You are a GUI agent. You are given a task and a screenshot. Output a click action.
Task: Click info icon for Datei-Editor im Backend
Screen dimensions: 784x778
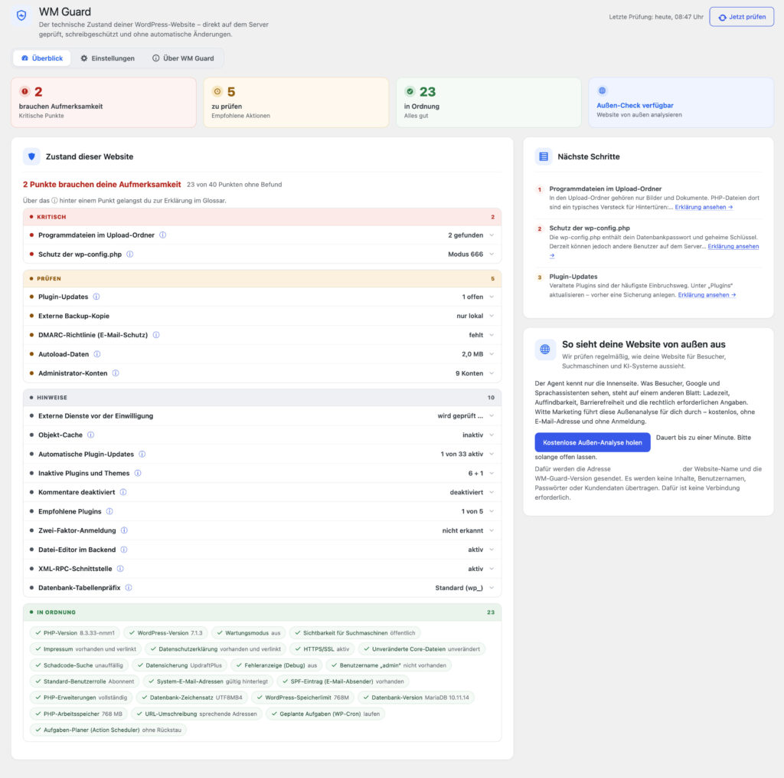tap(124, 550)
